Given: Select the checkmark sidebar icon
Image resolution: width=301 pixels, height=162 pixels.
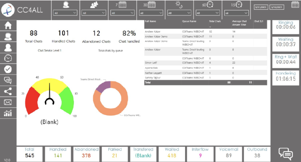Looking at the screenshot, I should (x=8, y=69).
